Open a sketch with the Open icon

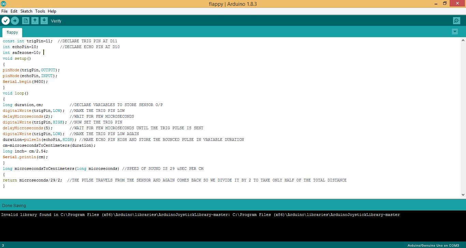[35, 21]
